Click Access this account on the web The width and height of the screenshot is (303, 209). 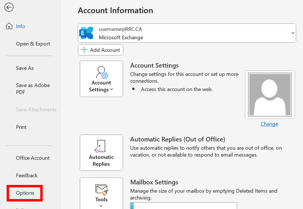177,89
